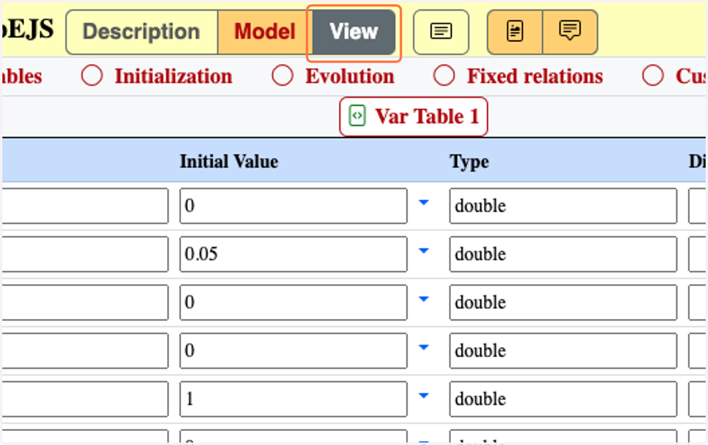Click Type field in first row

(563, 206)
